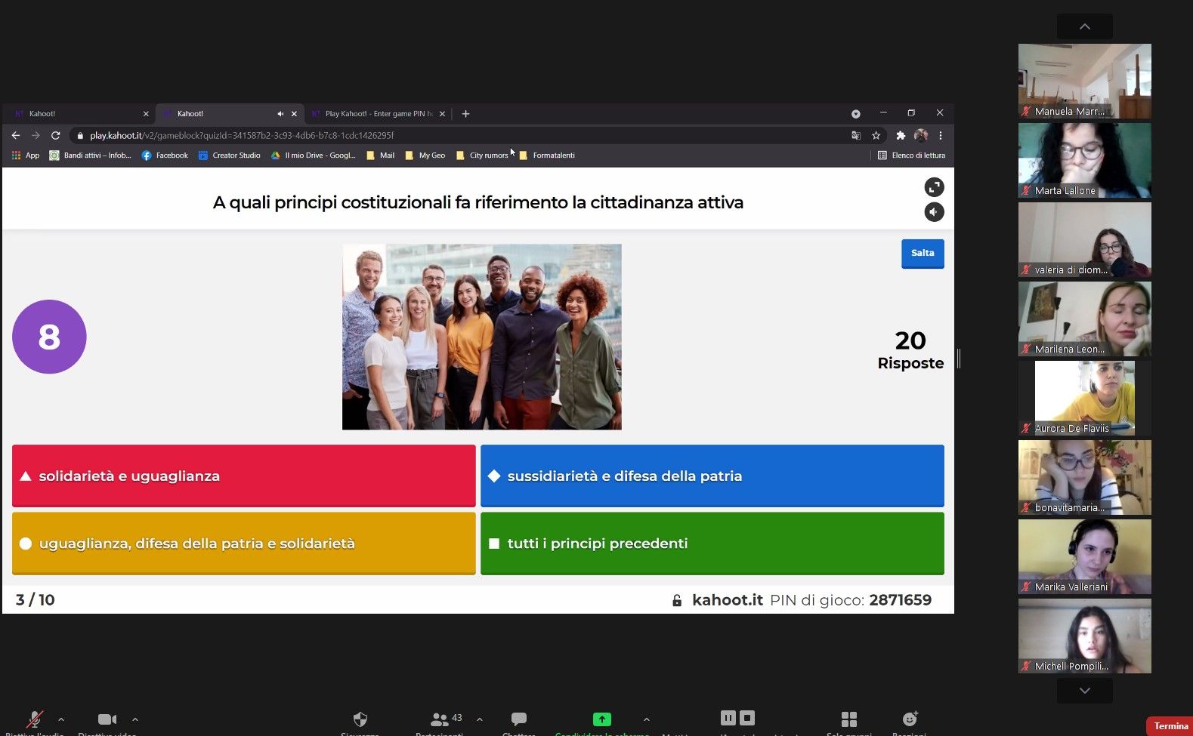The image size is (1193, 736).
Task: Reload the page in Chrome
Action: pos(55,136)
